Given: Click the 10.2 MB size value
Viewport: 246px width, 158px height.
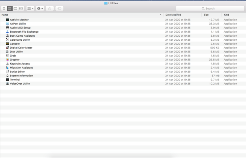Looking at the screenshot, I should pyautogui.click(x=214, y=84).
